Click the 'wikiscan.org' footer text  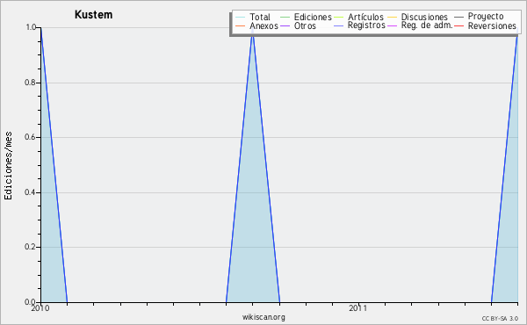263,317
